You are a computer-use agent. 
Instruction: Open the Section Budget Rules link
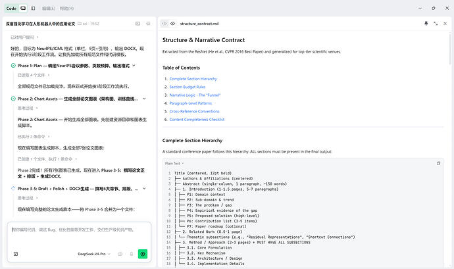click(x=188, y=87)
